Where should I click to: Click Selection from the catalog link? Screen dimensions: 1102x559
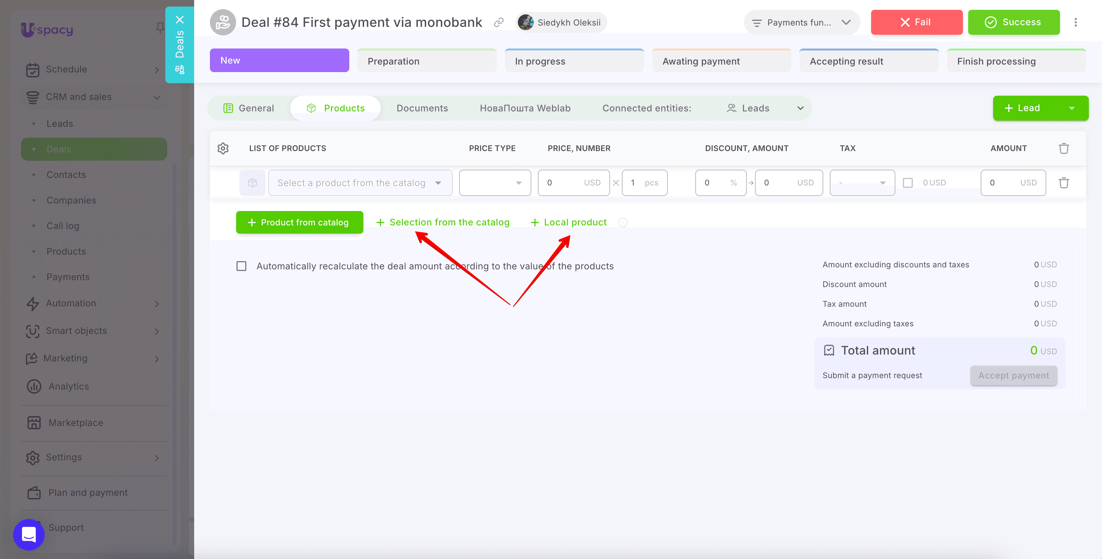443,222
